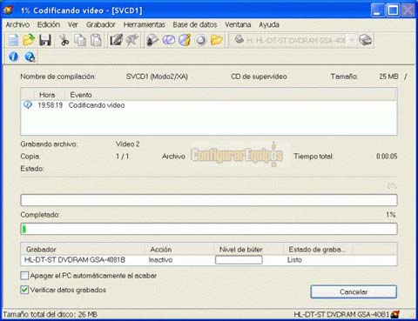
Task: Click the Estado de graba... column header
Action: [x=317, y=249]
